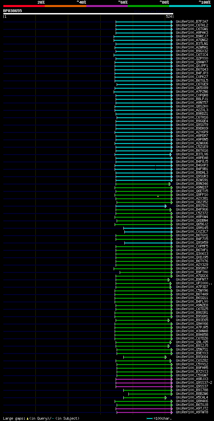Open hit UniRef100_B6TQ43
The width and height of the screenshot is (214, 421).
pyautogui.click(x=192, y=69)
